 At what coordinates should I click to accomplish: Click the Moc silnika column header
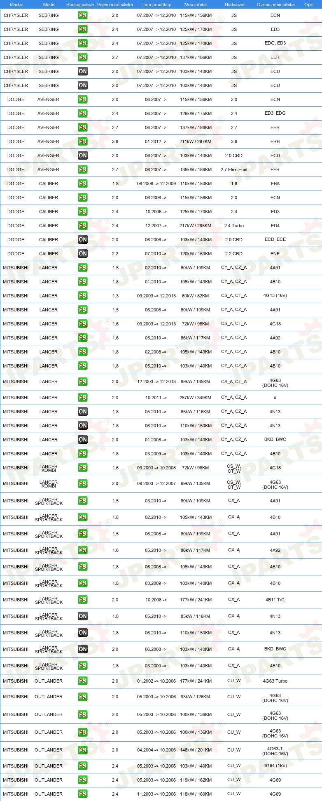point(196,5)
